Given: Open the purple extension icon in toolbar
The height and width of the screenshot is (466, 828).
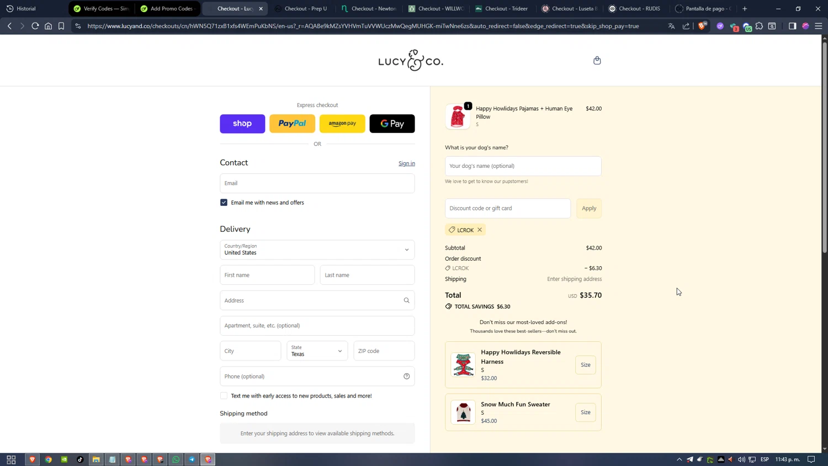Looking at the screenshot, I should [720, 26].
